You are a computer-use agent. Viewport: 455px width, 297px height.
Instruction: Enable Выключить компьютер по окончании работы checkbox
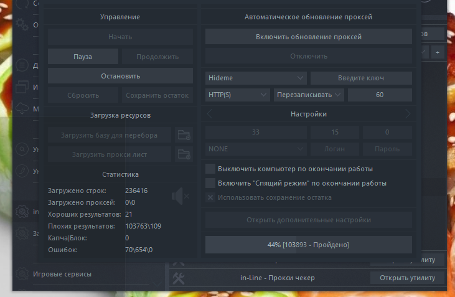tap(210, 169)
